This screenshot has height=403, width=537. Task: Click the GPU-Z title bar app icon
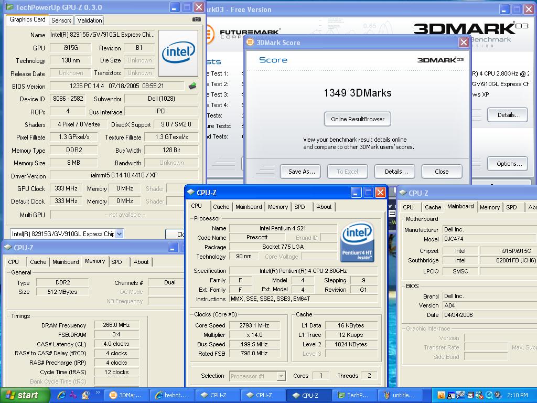pyautogui.click(x=9, y=7)
